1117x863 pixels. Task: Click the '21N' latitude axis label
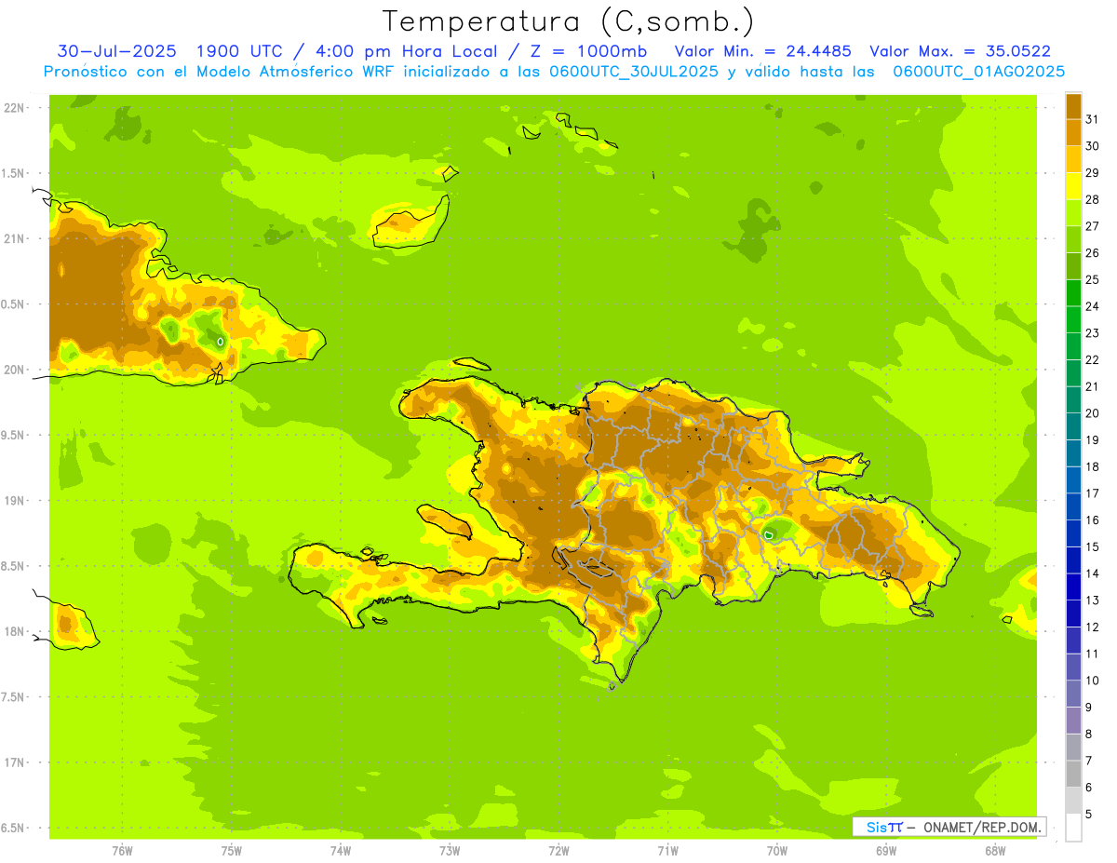14,239
